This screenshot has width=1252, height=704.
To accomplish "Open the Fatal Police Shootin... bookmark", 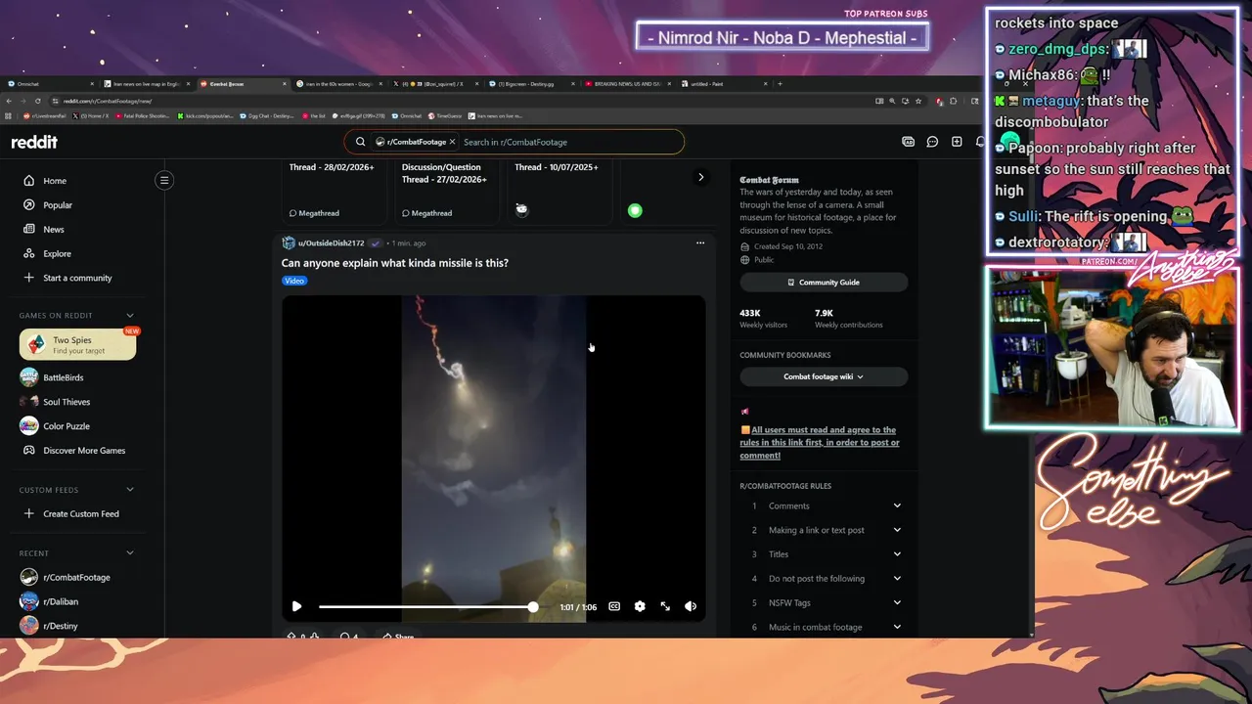I will (x=143, y=115).
